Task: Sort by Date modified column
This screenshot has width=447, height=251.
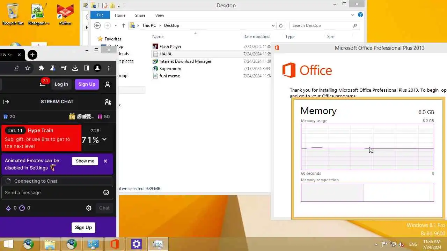Action: [256, 37]
